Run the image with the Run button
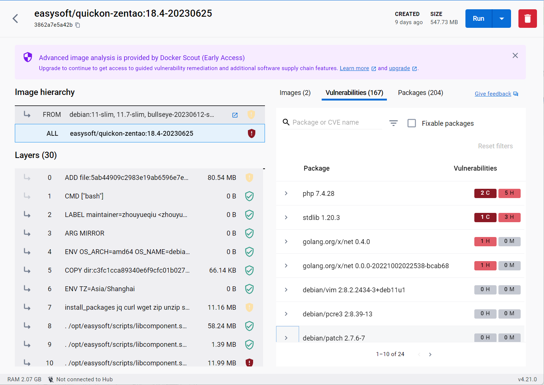The height and width of the screenshot is (385, 544). click(478, 19)
